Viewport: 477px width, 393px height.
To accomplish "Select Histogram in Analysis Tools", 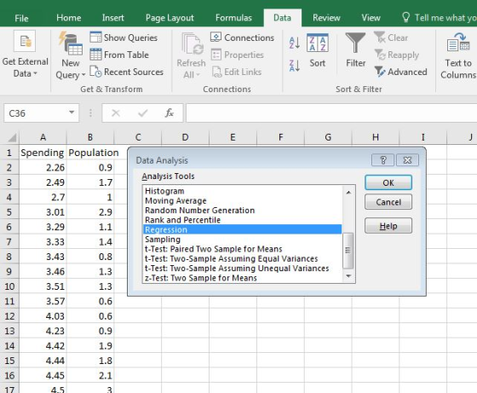I will click(243, 191).
